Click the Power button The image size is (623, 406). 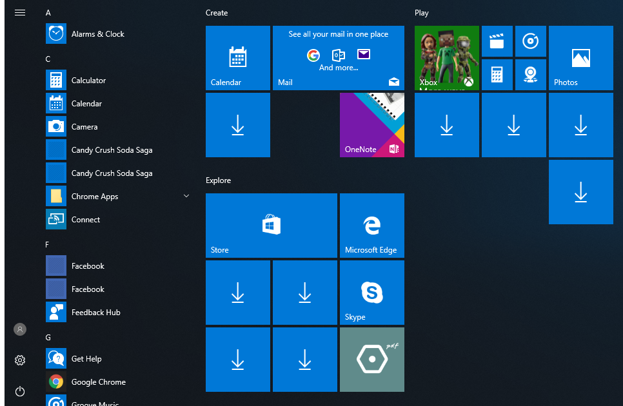20,391
